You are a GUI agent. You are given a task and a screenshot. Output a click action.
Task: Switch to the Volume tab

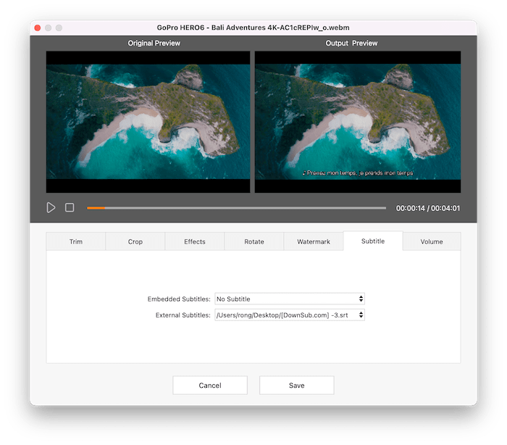[432, 241]
